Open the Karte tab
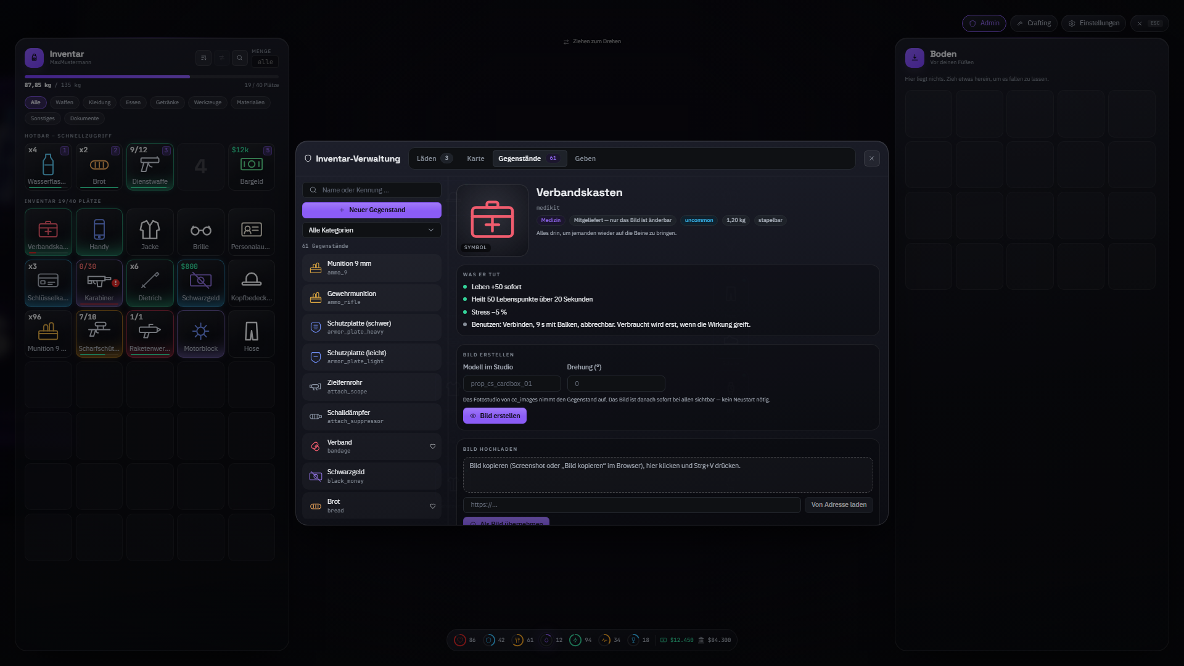This screenshot has height=666, width=1184. click(475, 158)
